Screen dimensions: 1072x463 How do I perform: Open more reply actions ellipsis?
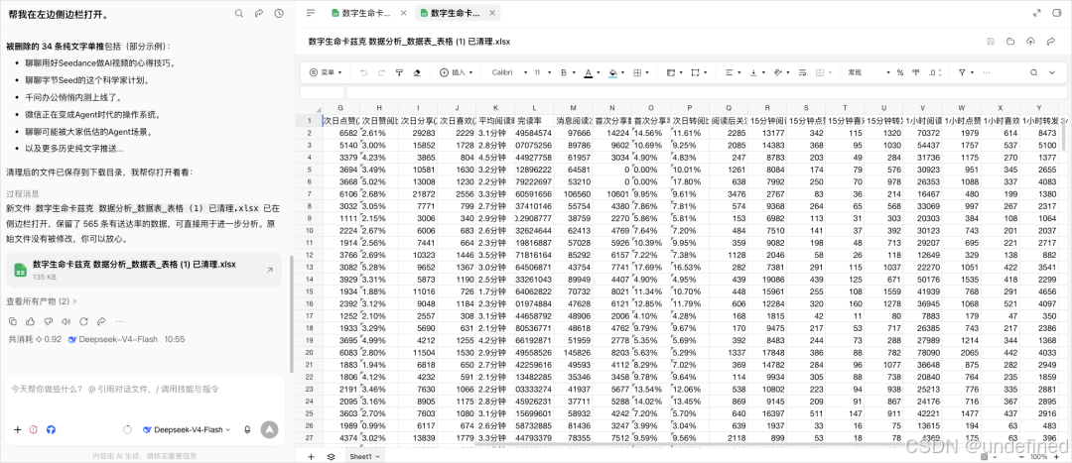(x=119, y=321)
